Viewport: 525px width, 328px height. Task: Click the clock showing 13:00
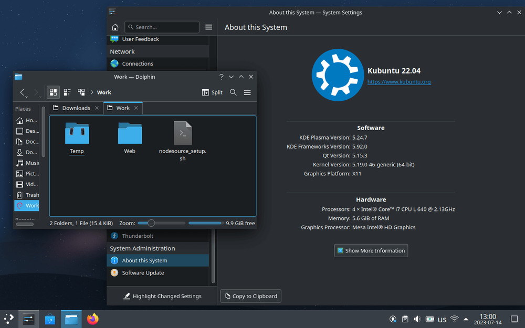coord(488,319)
